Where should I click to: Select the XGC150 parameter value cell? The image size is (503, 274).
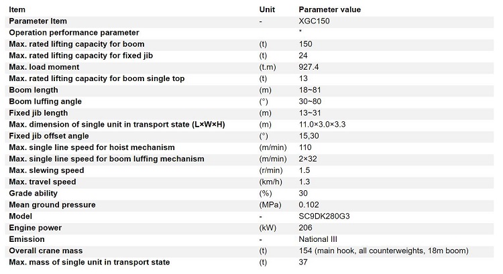(x=314, y=21)
